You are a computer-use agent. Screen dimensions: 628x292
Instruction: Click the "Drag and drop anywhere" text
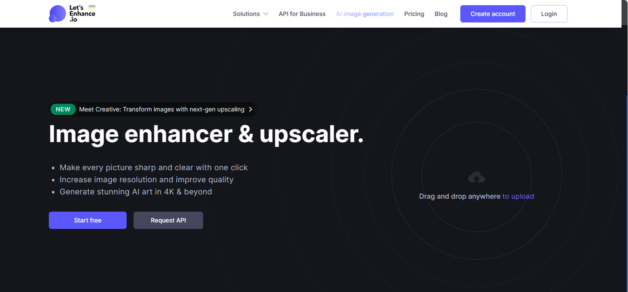459,196
